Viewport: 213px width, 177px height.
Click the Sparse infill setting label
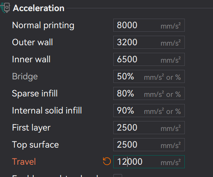point(35,94)
